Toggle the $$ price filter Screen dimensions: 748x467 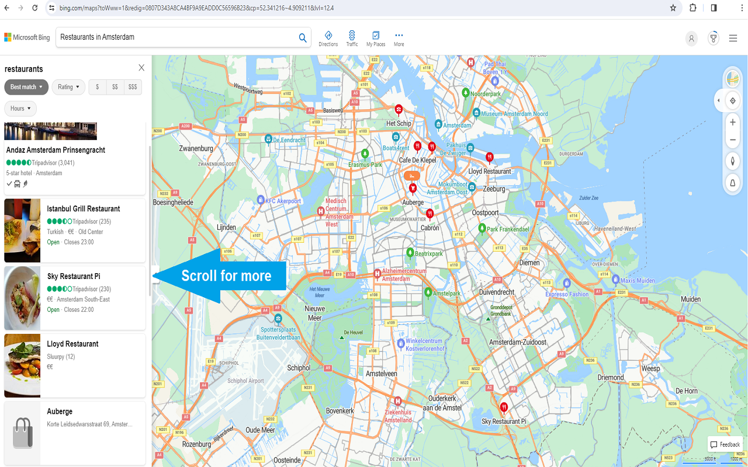(115, 87)
